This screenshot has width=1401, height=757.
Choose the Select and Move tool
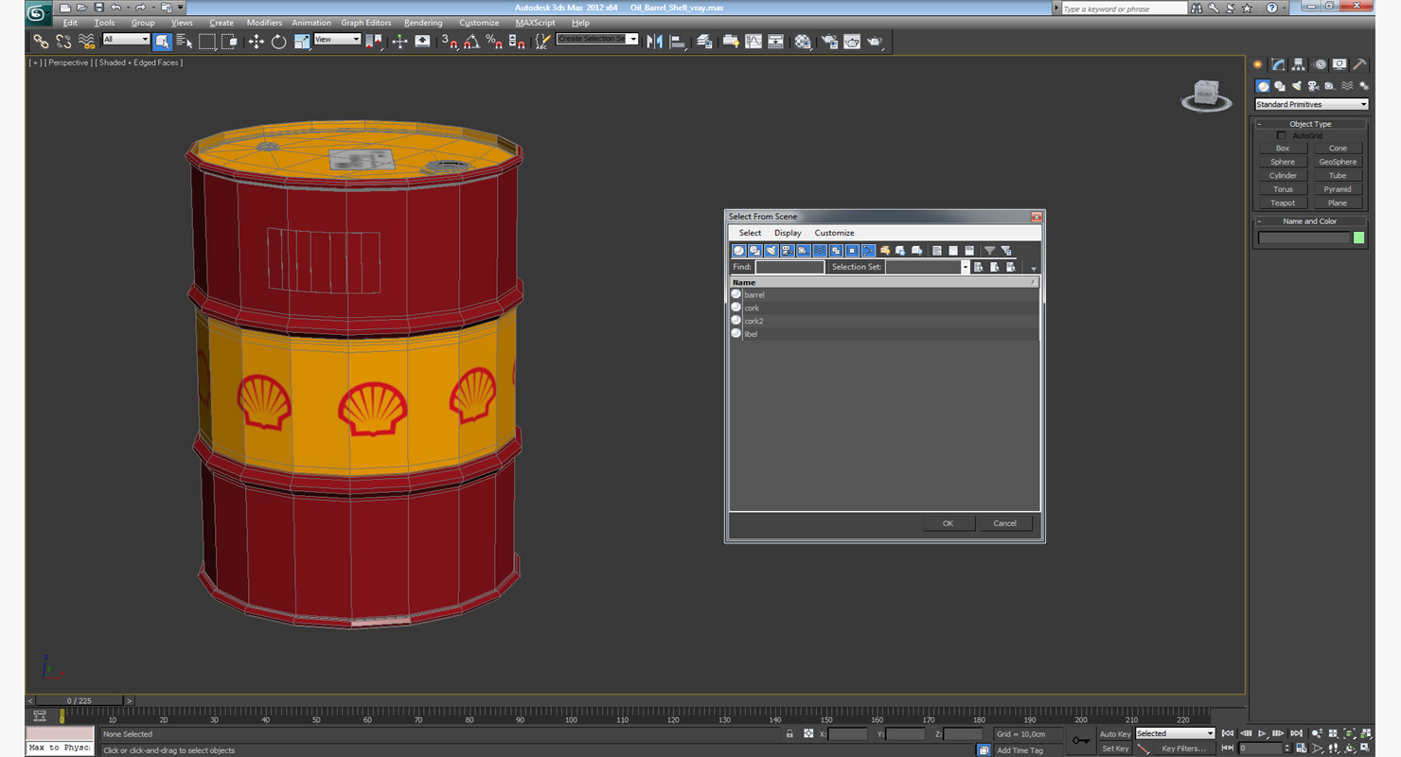[x=256, y=42]
